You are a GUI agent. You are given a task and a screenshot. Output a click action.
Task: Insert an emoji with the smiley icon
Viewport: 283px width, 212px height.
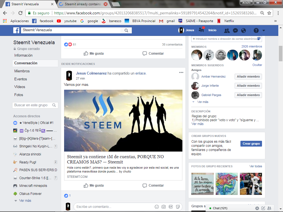(157, 207)
